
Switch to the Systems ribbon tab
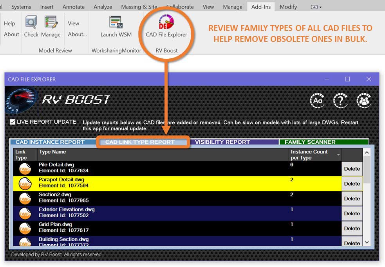(21, 7)
